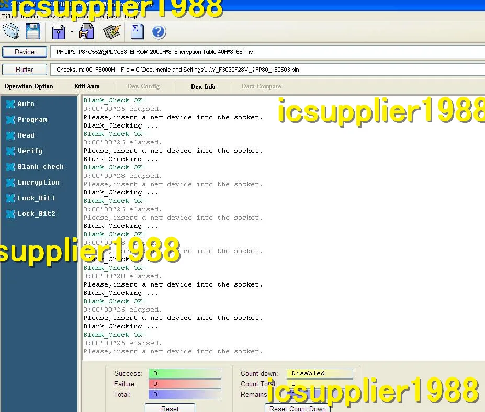Run the Auto operation label
The image size is (485, 412).
click(x=26, y=104)
